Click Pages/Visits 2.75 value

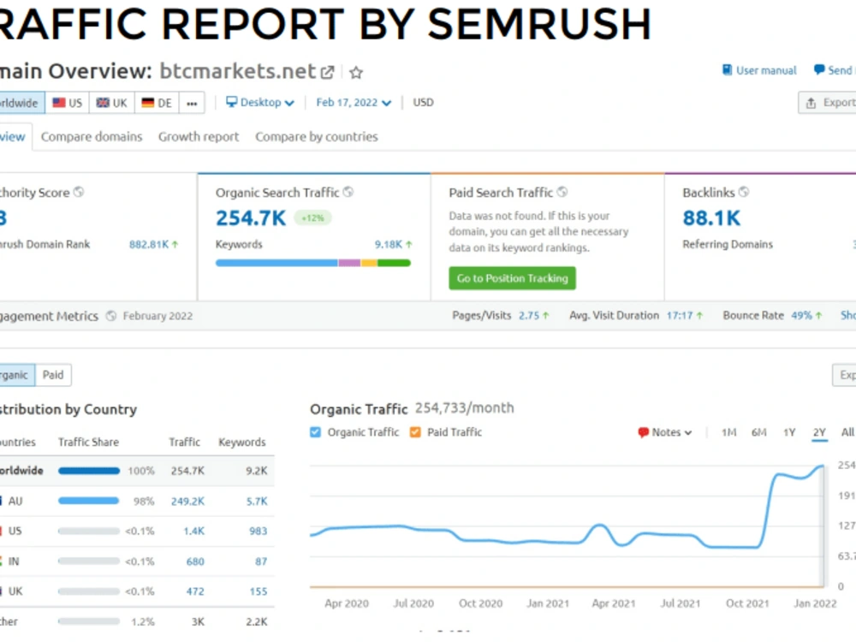point(528,316)
